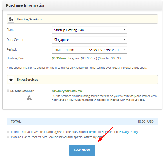Open the StartUp Hosting Plan dropdown
Image resolution: width=164 pixels, height=158 pixels.
pyautogui.click(x=90, y=30)
